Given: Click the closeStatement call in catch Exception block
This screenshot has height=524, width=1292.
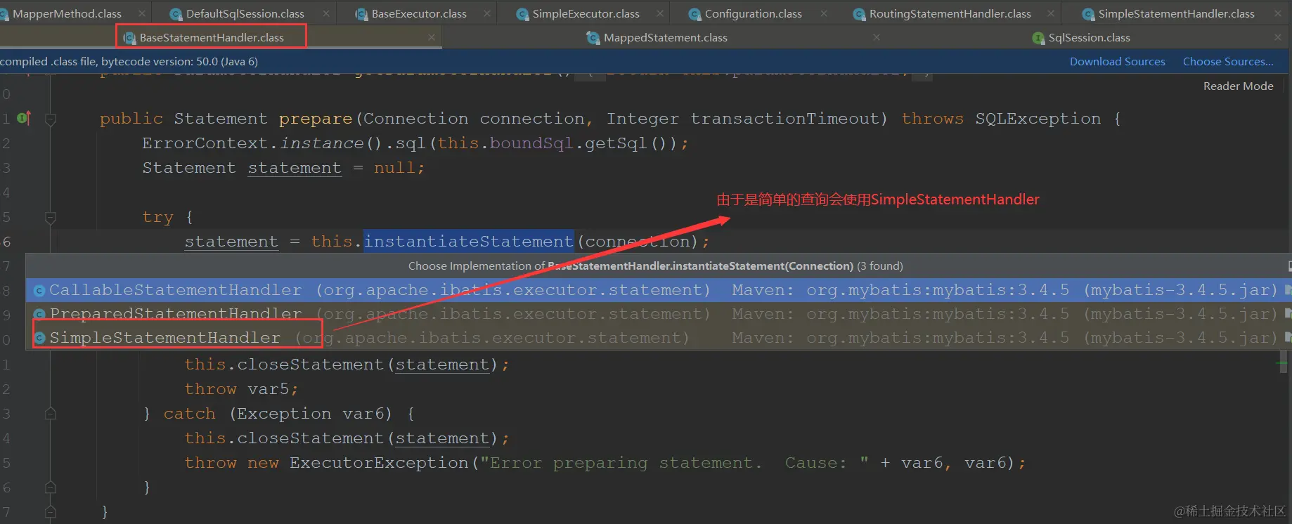Looking at the screenshot, I should (310, 438).
